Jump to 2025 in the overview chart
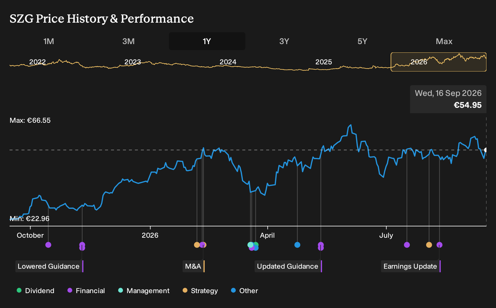 (x=324, y=62)
